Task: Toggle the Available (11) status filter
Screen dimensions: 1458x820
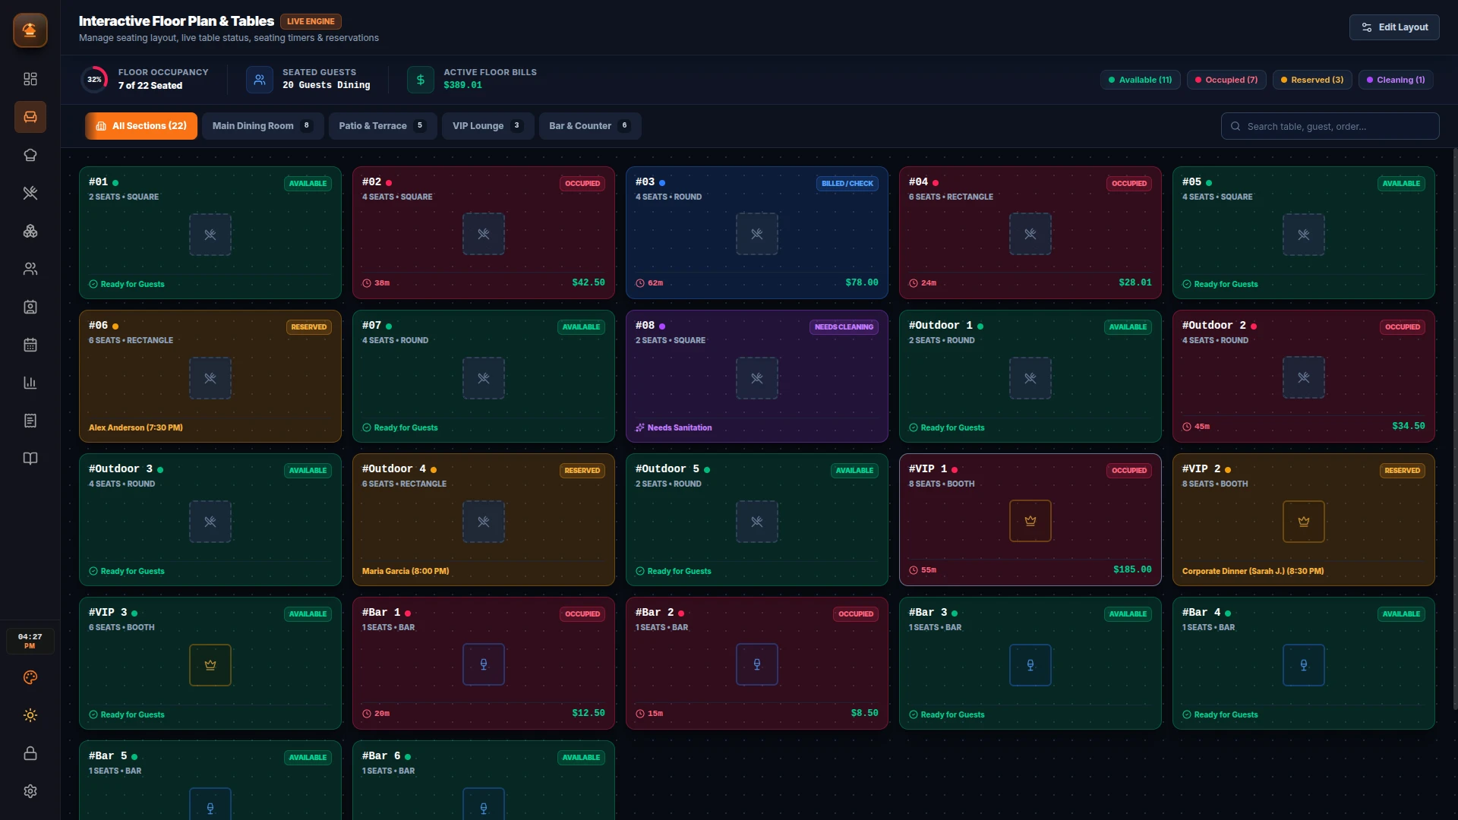Action: point(1141,80)
